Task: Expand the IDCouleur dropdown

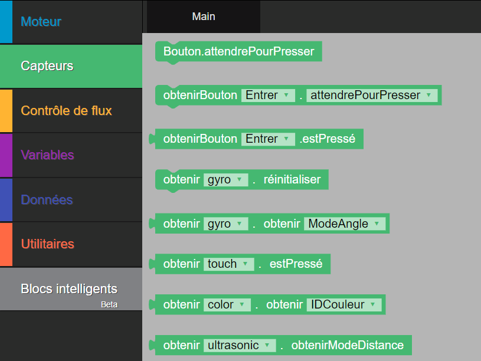Action: tap(344, 304)
